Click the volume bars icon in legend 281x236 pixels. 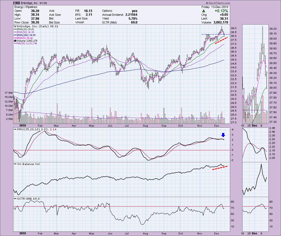pos(15,41)
